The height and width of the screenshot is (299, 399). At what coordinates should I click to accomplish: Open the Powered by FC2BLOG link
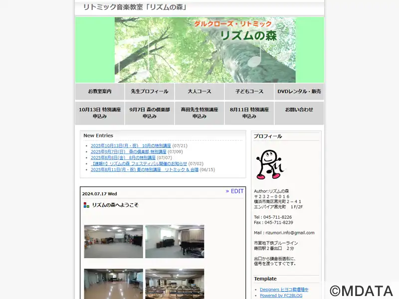(281, 296)
